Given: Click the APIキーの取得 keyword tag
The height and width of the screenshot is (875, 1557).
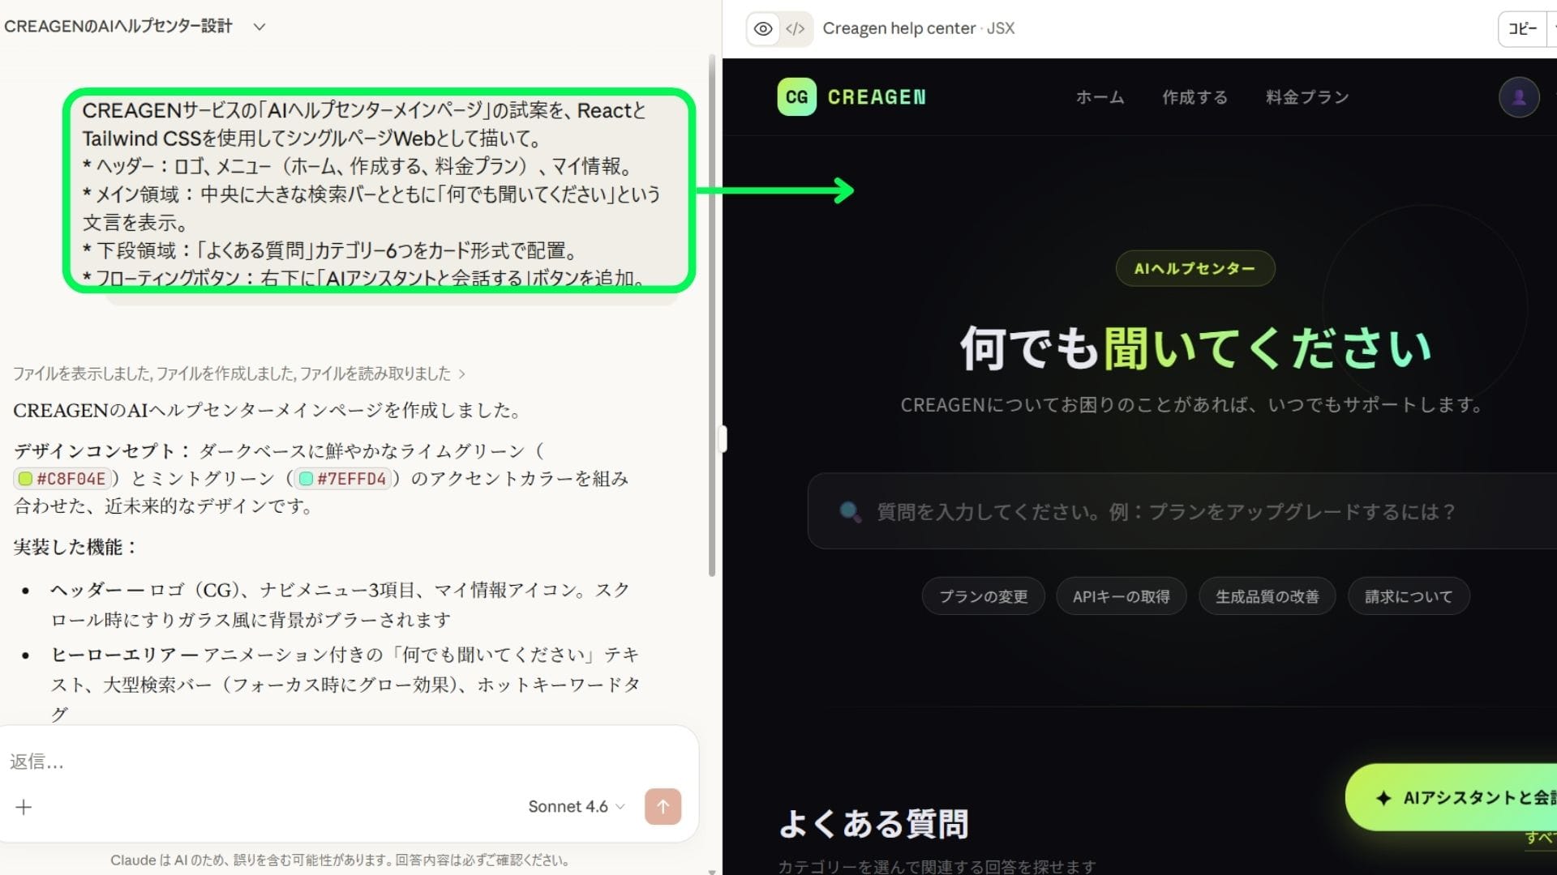Looking at the screenshot, I should pos(1121,596).
